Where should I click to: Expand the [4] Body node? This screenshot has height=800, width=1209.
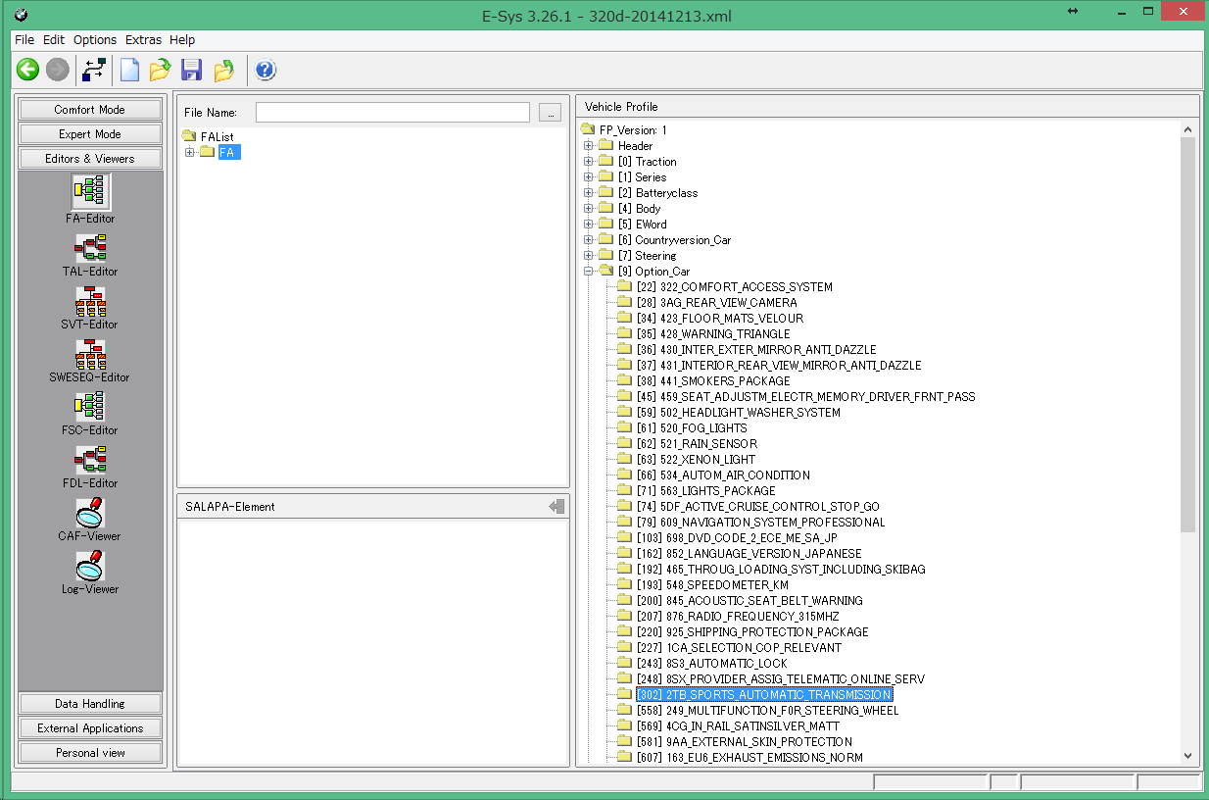(589, 208)
